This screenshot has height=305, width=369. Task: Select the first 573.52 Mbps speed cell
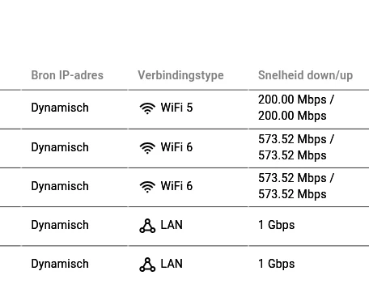click(x=296, y=147)
